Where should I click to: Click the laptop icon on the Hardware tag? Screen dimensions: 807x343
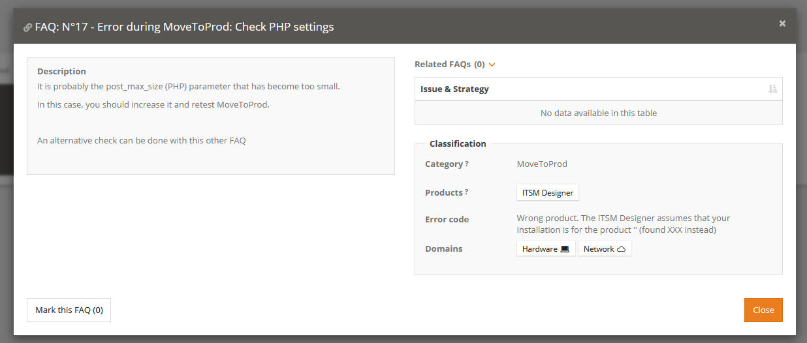(565, 249)
